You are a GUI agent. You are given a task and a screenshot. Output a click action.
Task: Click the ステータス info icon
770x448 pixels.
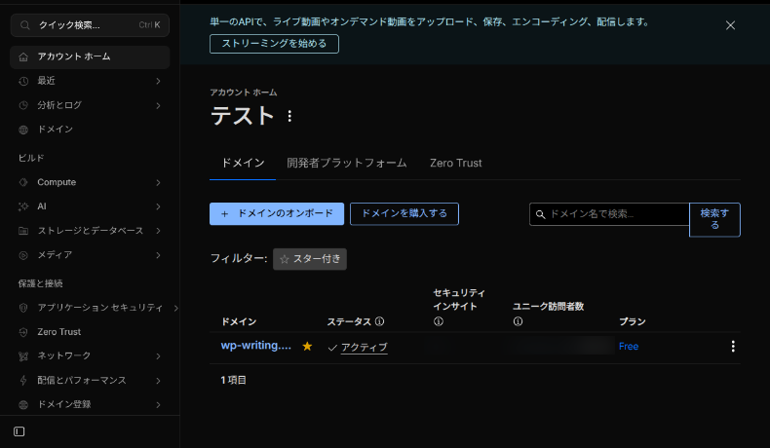click(379, 321)
